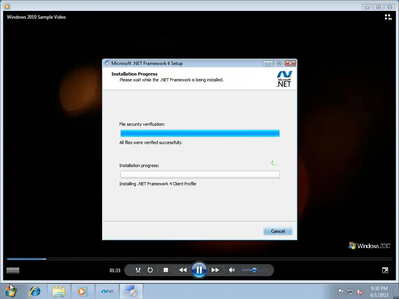
Task: Select the .NET setup taskbar button
Action: click(x=107, y=291)
